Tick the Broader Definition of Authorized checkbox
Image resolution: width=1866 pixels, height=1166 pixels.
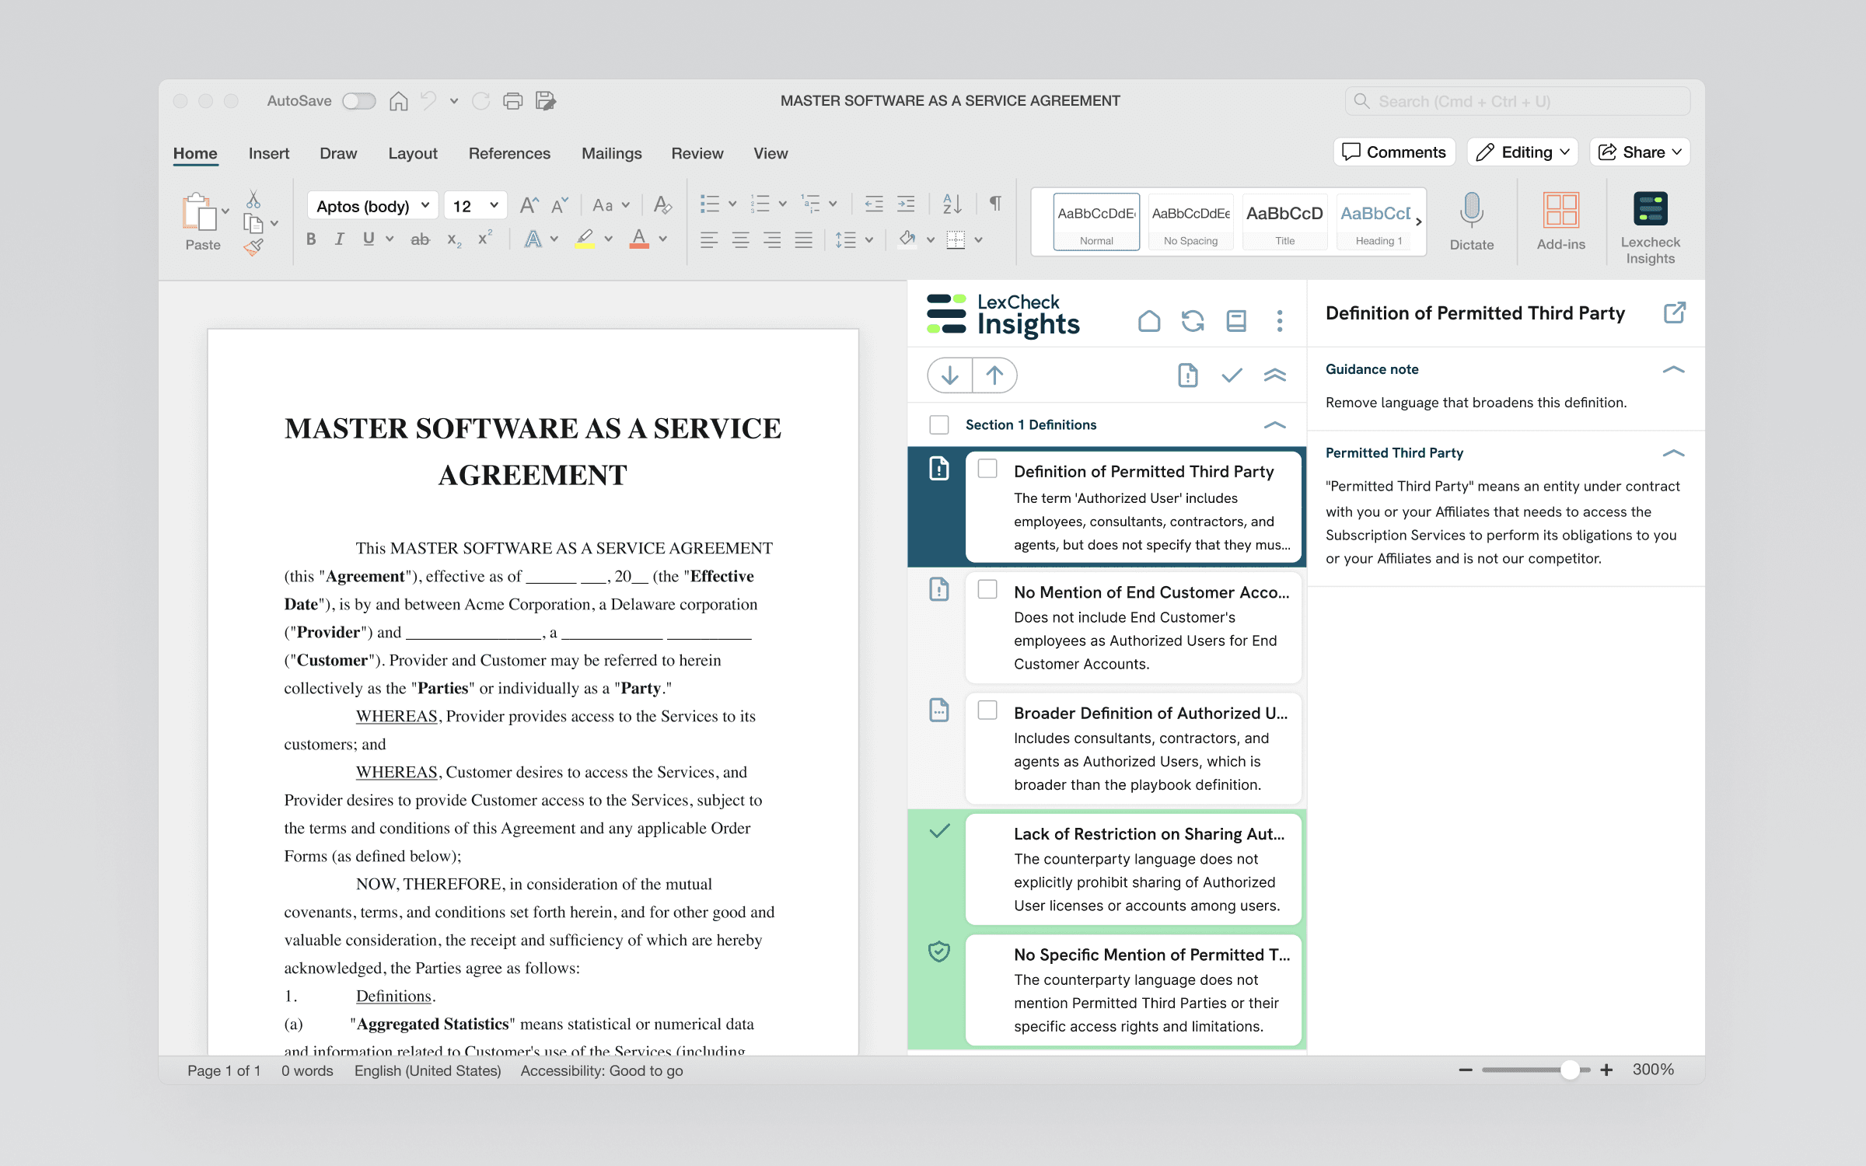(x=987, y=710)
